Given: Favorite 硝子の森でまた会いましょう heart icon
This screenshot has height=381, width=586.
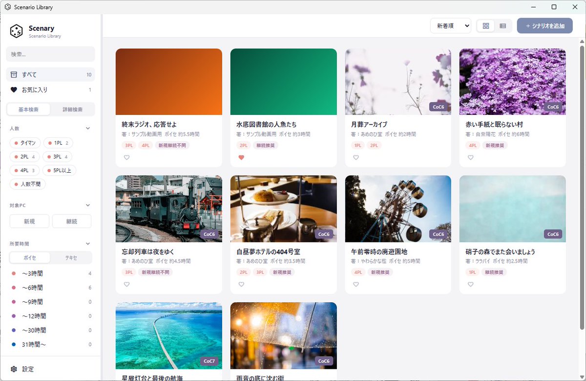Looking at the screenshot, I should (x=470, y=284).
